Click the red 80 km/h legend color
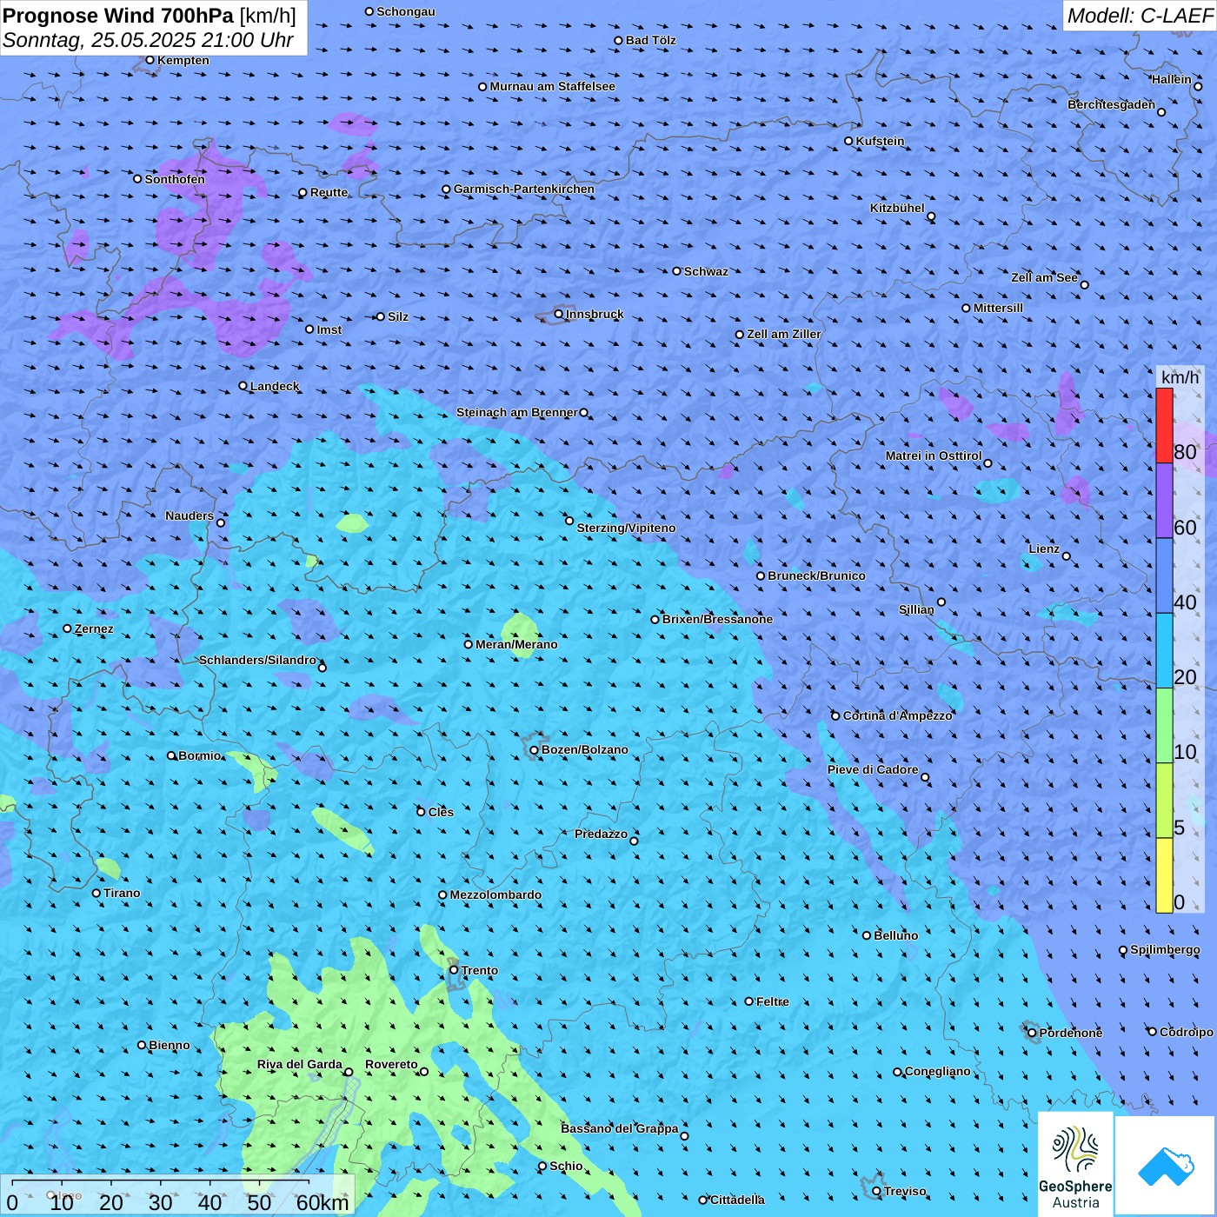1217x1217 pixels. [1164, 425]
